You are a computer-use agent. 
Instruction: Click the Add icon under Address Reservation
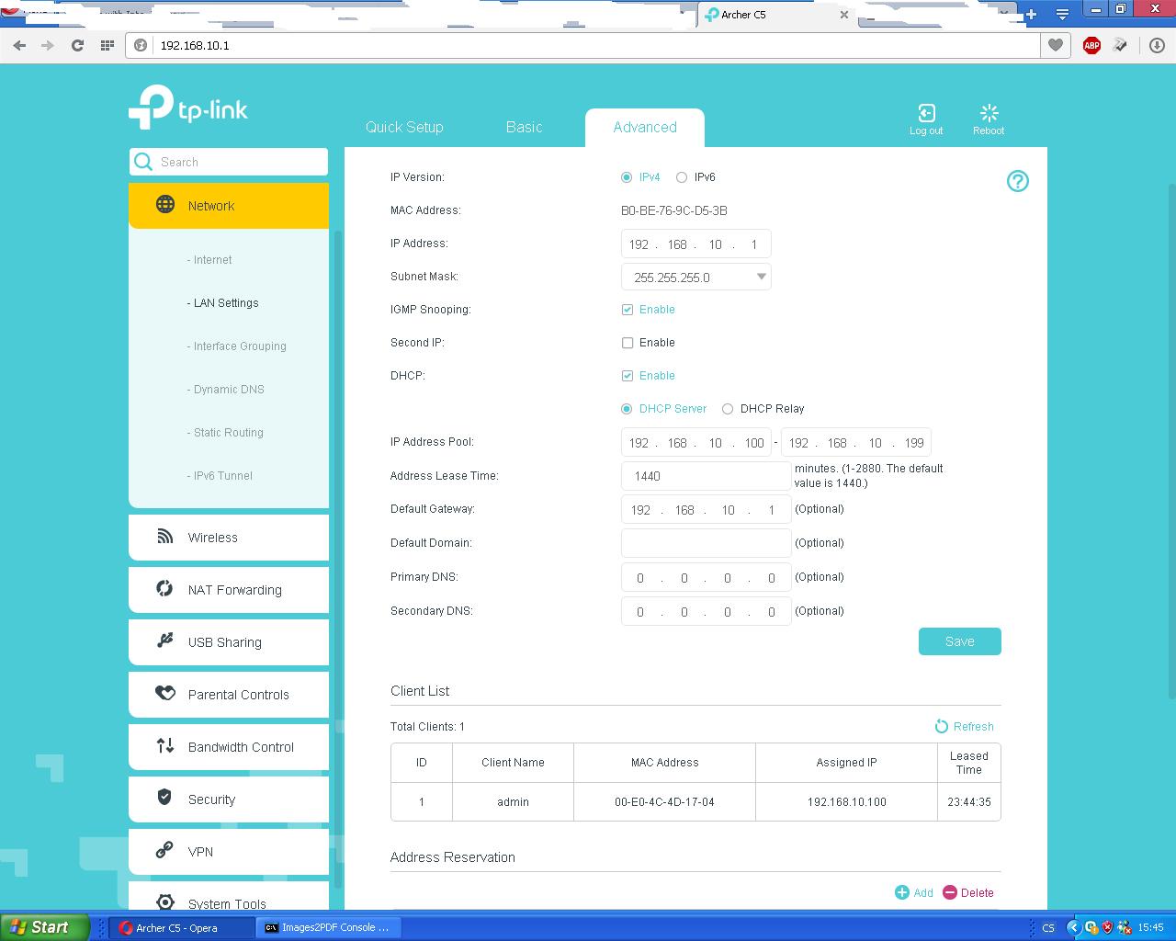pos(902,892)
